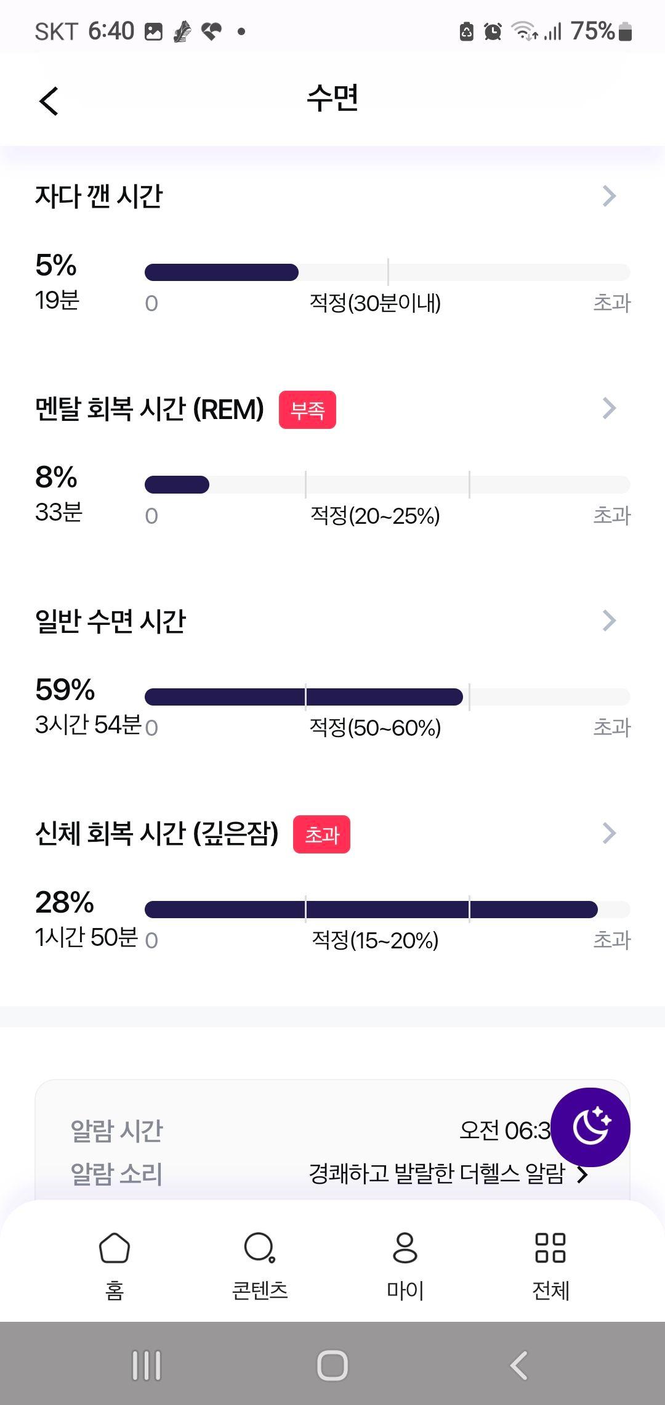The height and width of the screenshot is (1405, 665).
Task: Tap the home pentagon icon
Action: click(115, 1248)
